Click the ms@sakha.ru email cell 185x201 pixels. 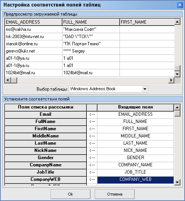pyautogui.click(x=33, y=29)
